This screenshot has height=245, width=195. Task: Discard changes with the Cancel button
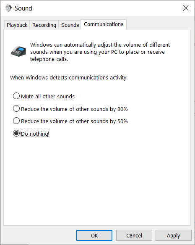(x=134, y=235)
